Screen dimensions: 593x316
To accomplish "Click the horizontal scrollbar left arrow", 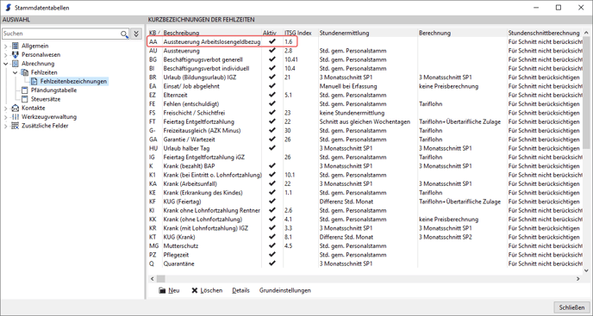I will pos(152,279).
